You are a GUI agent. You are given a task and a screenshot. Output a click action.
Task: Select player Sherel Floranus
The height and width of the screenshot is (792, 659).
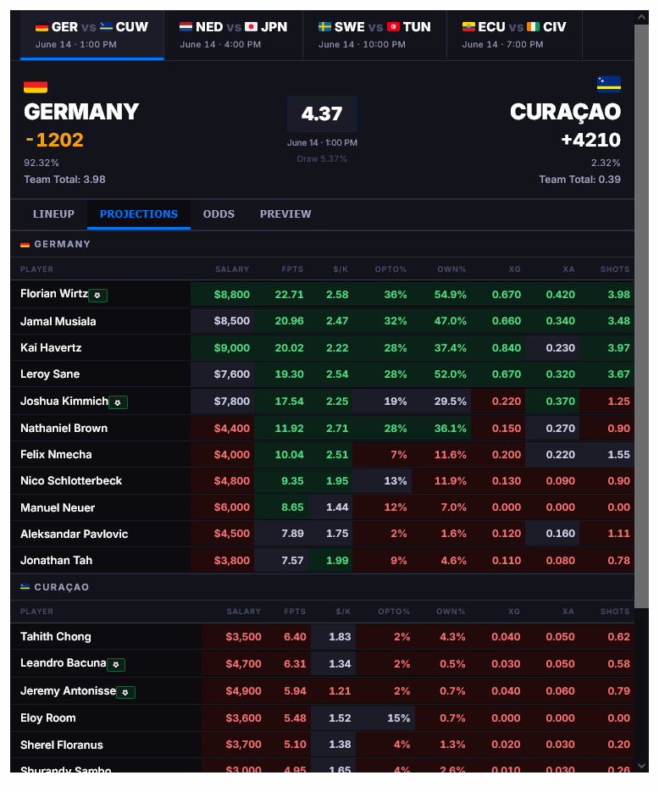coord(62,745)
